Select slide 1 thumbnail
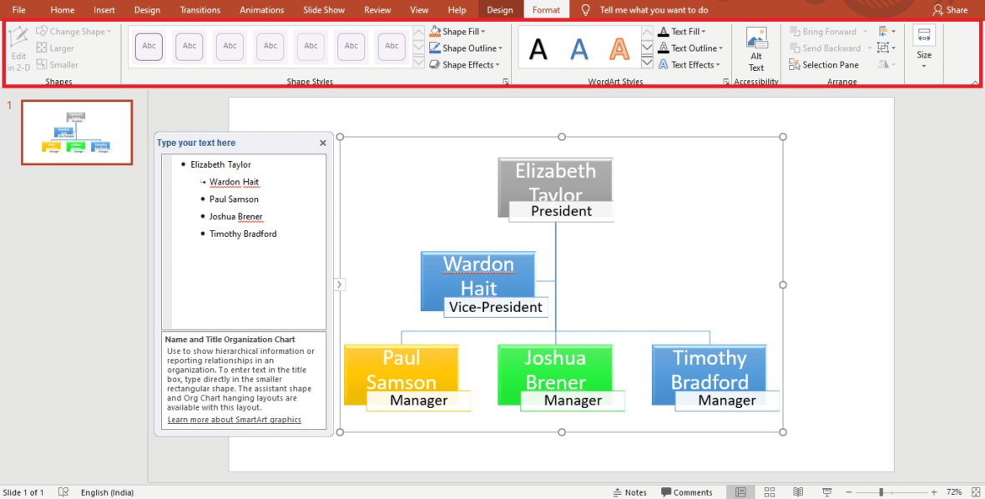The height and width of the screenshot is (499, 985). (77, 133)
